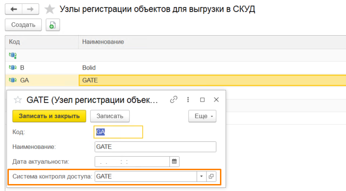Copy link to the GATE node

click(174, 99)
